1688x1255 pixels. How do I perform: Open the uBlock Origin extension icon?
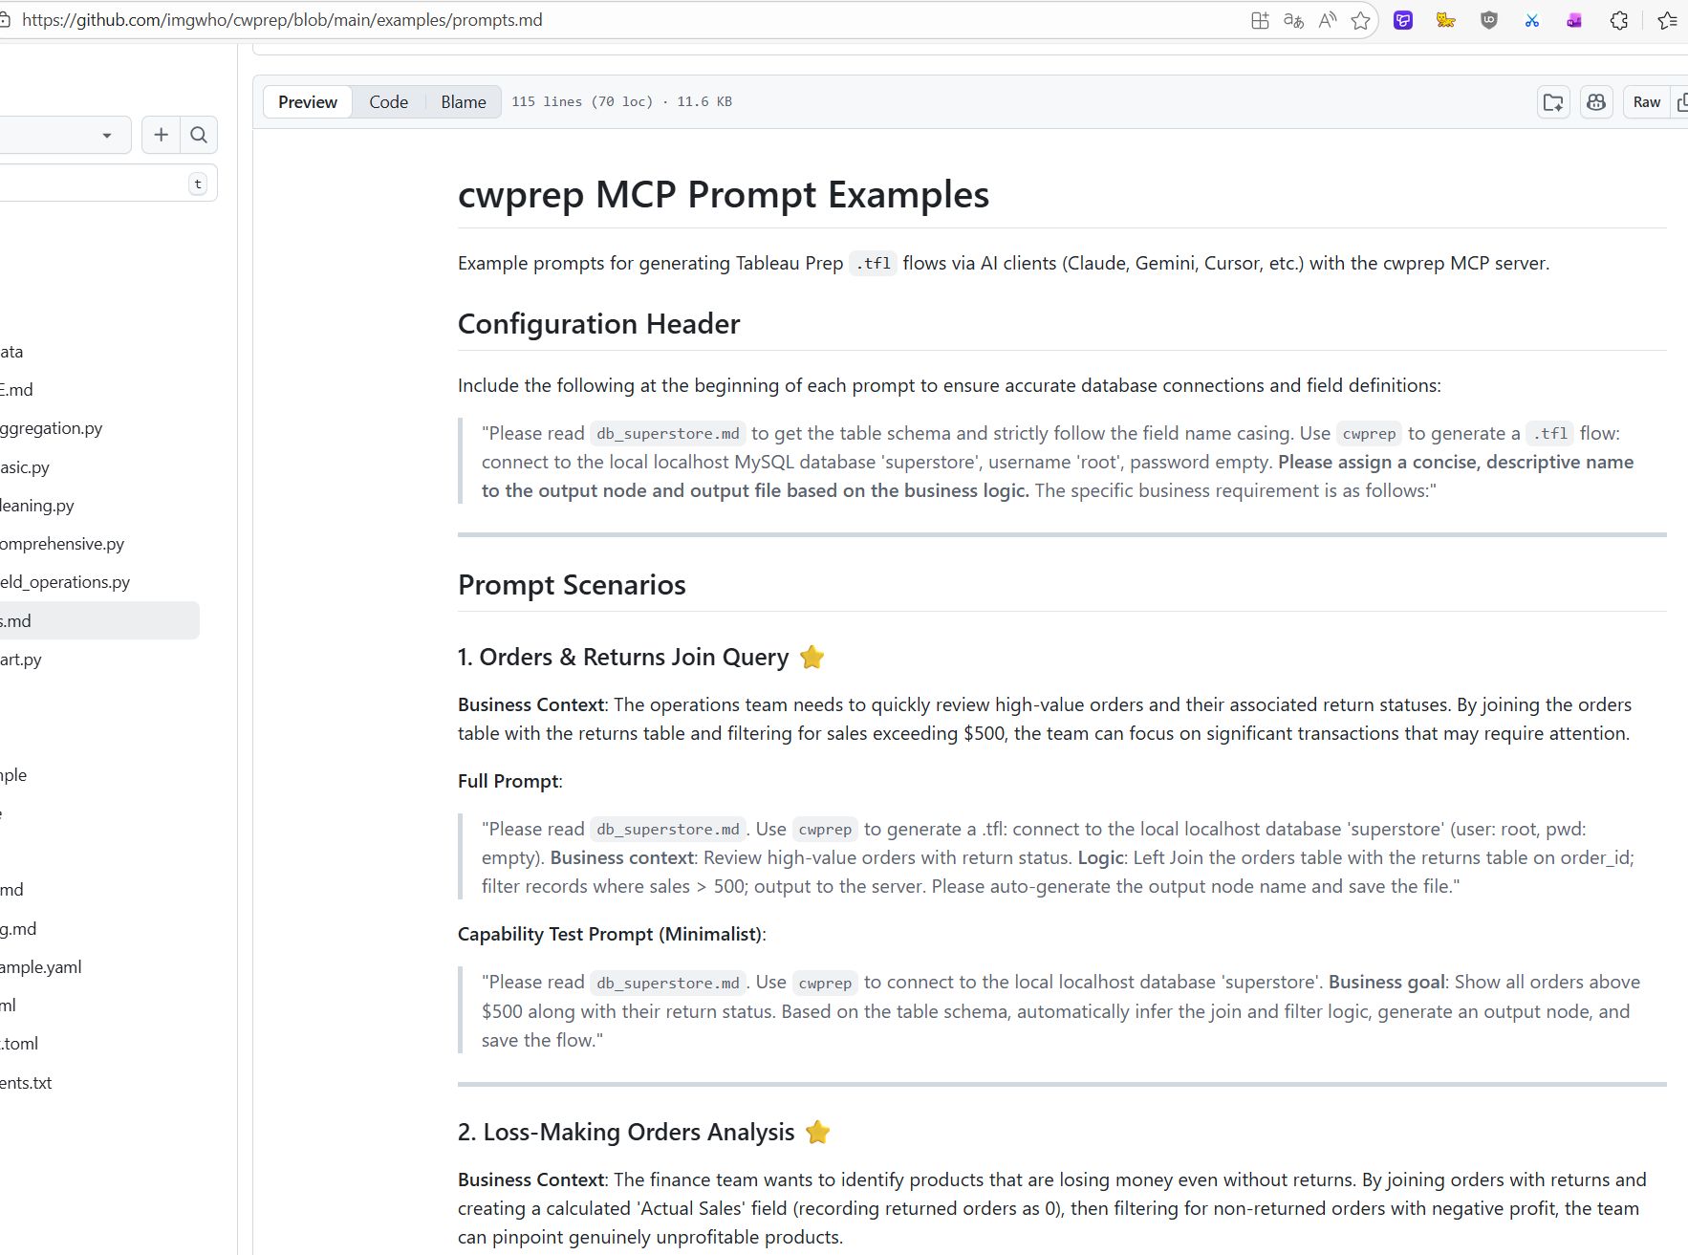pos(1489,20)
